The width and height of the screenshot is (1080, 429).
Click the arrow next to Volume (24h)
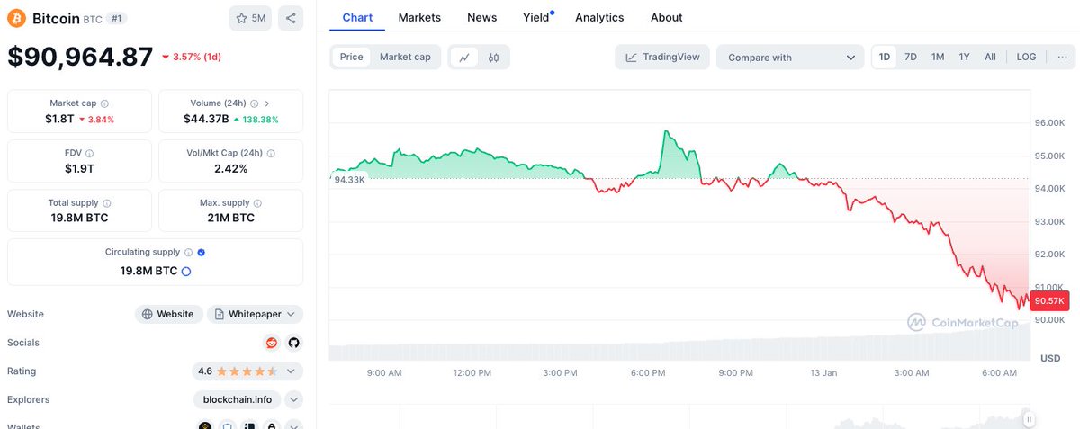click(267, 103)
